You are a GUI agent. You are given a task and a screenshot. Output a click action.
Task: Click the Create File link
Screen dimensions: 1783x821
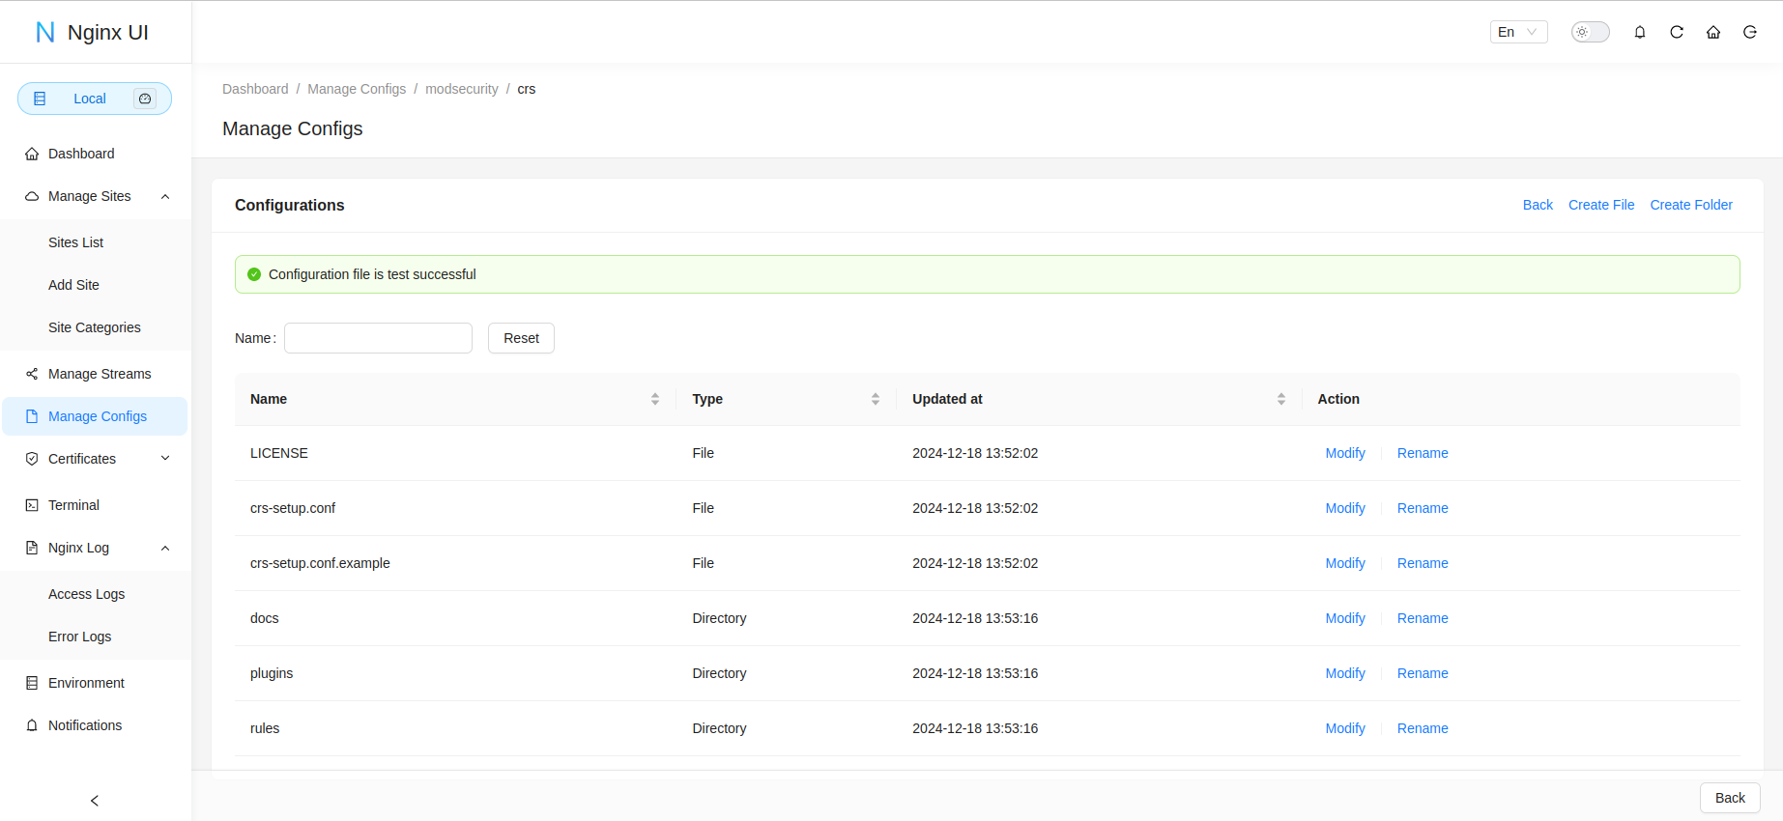tap(1601, 205)
